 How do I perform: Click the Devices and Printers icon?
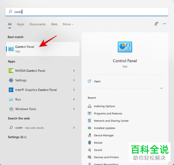pos(89,157)
